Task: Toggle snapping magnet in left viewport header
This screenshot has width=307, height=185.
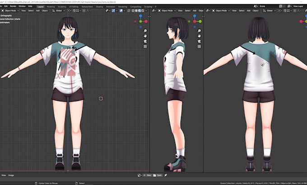Action: [74, 10]
